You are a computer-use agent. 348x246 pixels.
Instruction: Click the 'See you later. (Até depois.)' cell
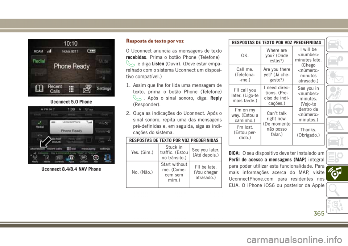[206, 152]
